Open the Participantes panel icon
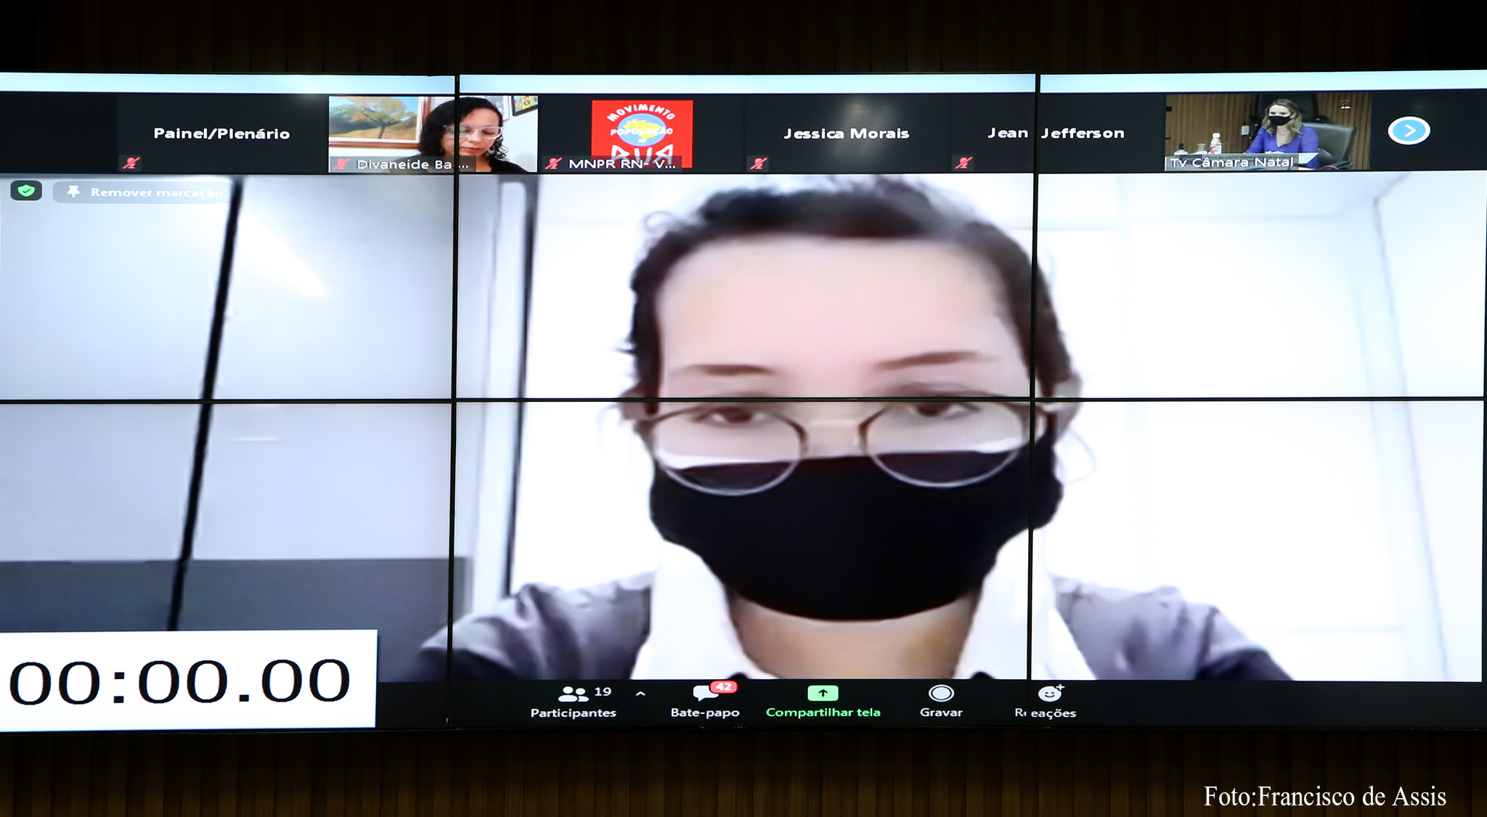 pos(573,694)
